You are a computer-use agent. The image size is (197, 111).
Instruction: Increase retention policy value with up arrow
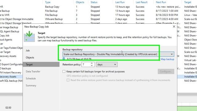[x=92, y=64]
